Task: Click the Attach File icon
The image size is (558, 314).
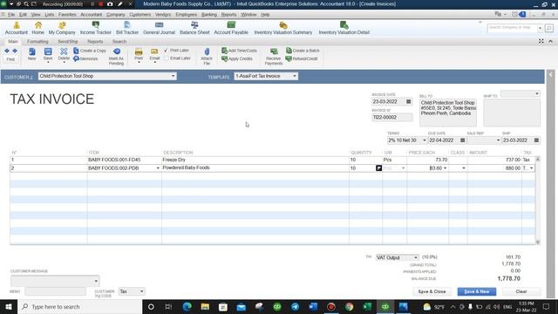Action: 207,52
